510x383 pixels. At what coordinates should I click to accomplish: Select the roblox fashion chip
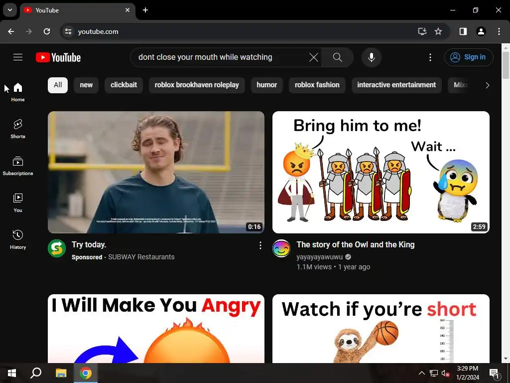pyautogui.click(x=317, y=85)
